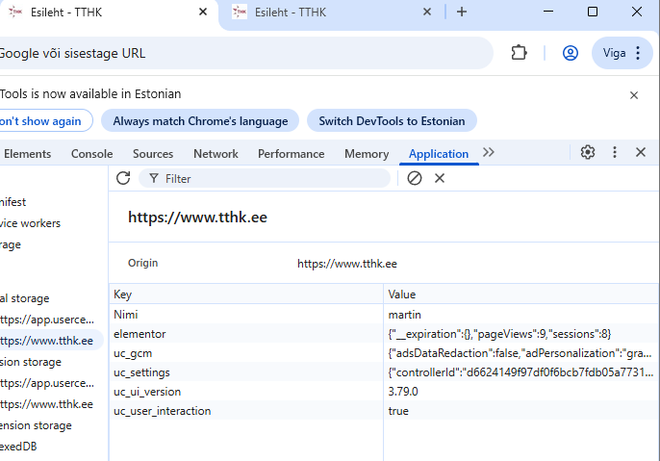Close the DevTools panel
The width and height of the screenshot is (660, 461).
click(640, 153)
